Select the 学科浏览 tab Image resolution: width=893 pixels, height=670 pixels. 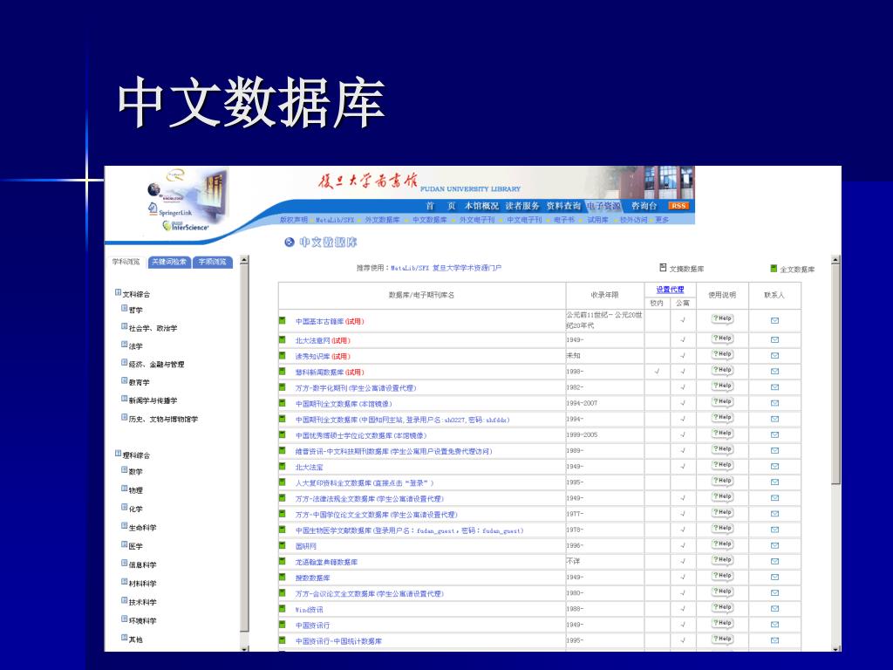(126, 262)
